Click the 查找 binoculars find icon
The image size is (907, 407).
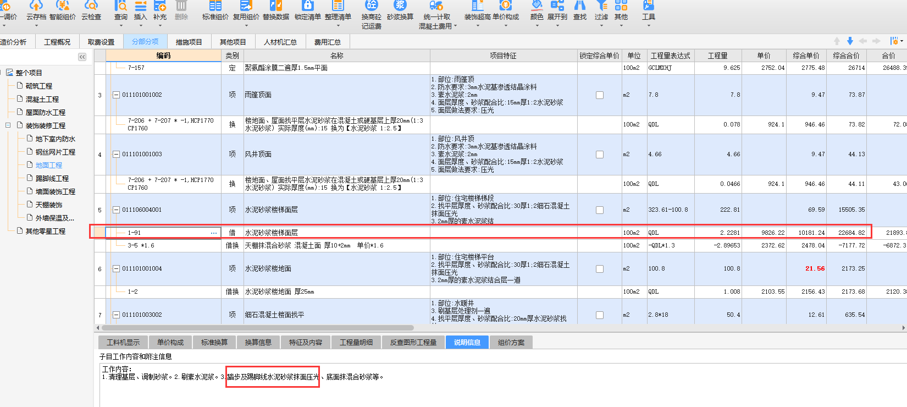(x=580, y=5)
